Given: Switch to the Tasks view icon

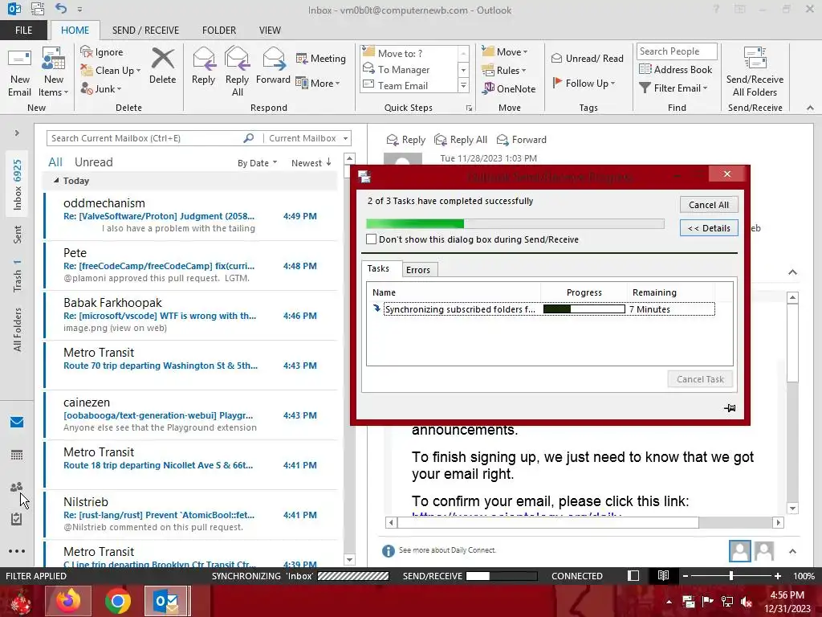Looking at the screenshot, I should [17, 520].
